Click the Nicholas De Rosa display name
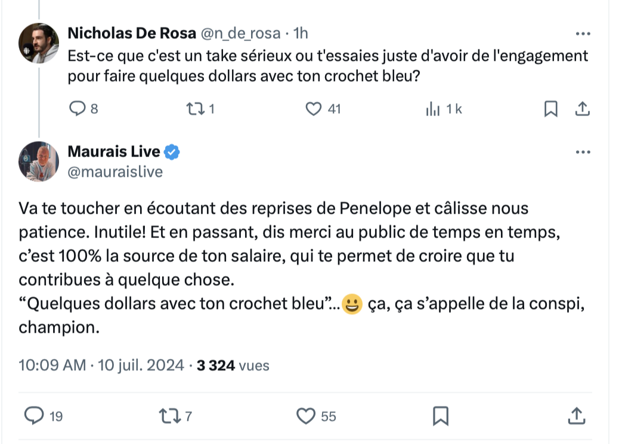The image size is (619, 444). click(131, 33)
